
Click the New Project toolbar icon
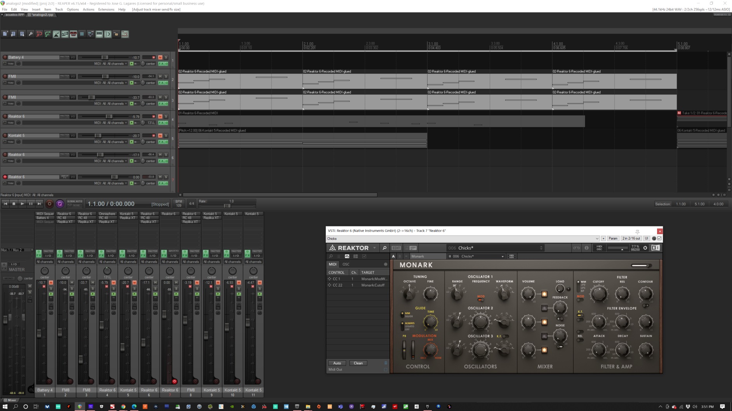(x=5, y=34)
